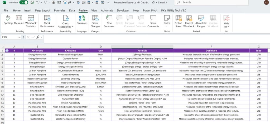This screenshot has height=124, width=270.
Task: Expand the fx function dropdown chevron
Action: pos(41,37)
